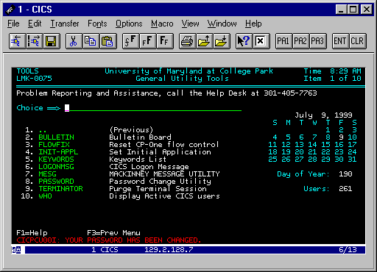Viewport: 377px width, 272px height.
Task: Open the Fonts menu
Action: tap(97, 24)
